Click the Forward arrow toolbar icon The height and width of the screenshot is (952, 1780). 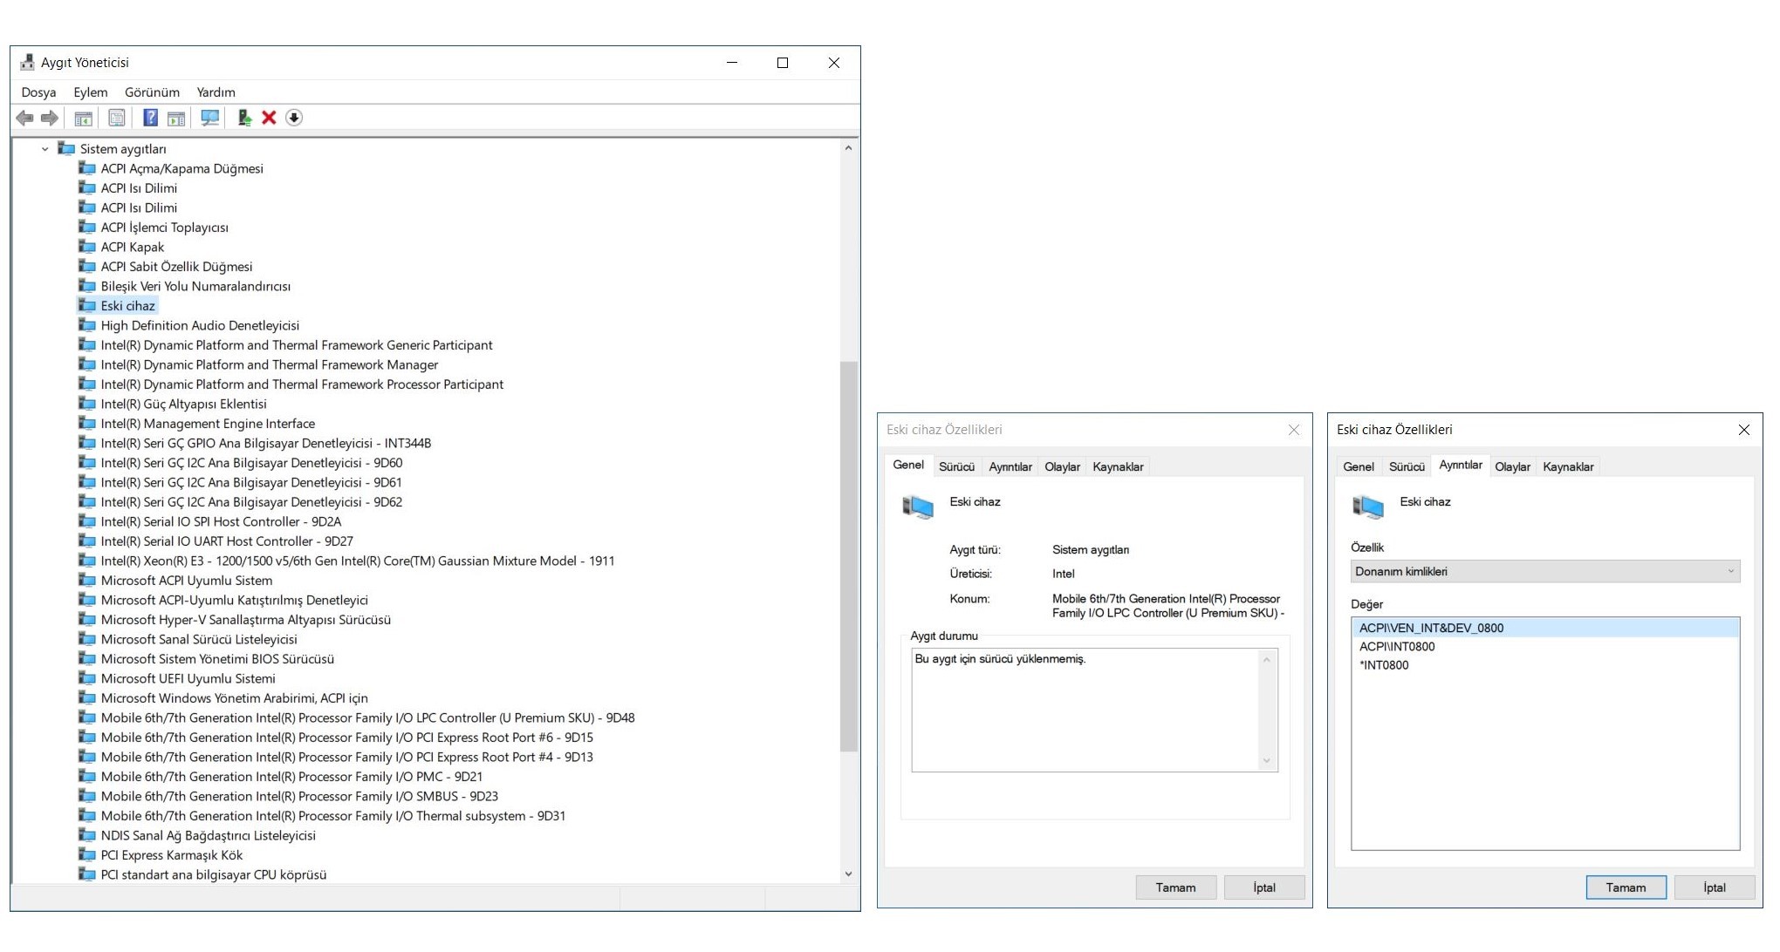click(50, 118)
